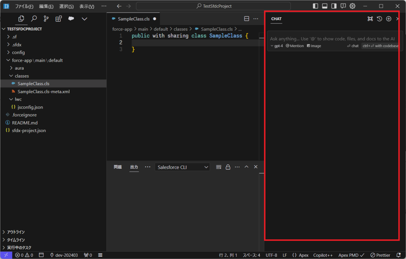Maximize the bottom panel with up chevron
This screenshot has width=406, height=259.
click(246, 167)
